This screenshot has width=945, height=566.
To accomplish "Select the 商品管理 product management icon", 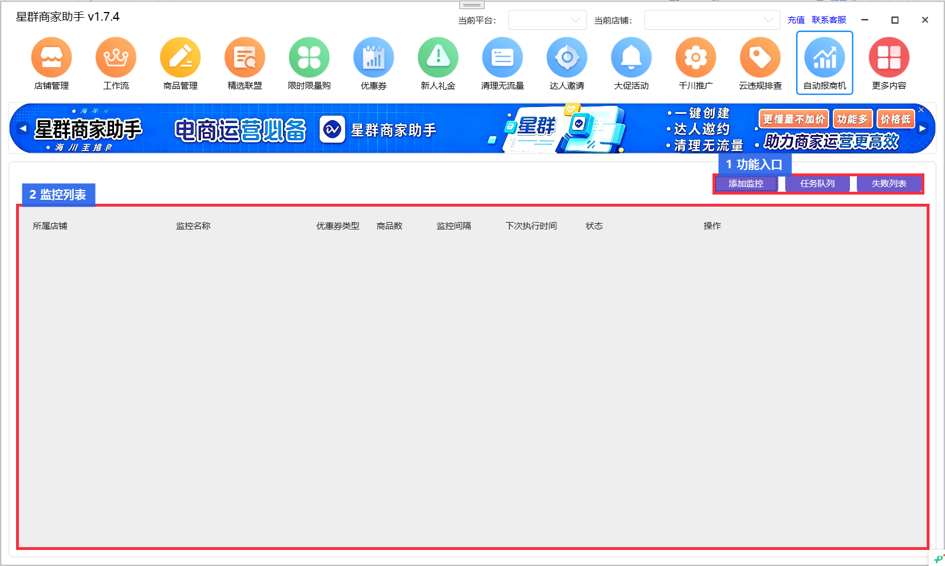I will [x=180, y=57].
